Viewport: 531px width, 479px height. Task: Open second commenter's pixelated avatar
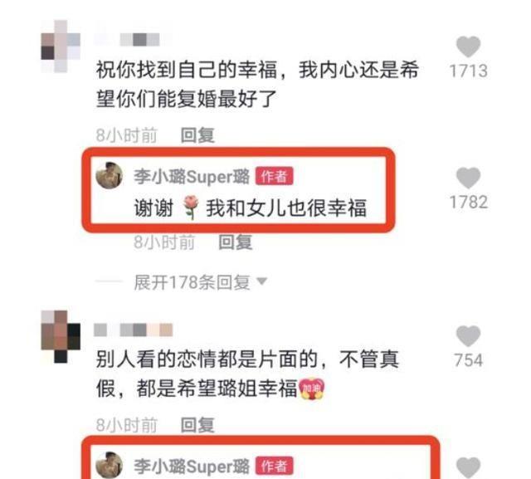61,336
